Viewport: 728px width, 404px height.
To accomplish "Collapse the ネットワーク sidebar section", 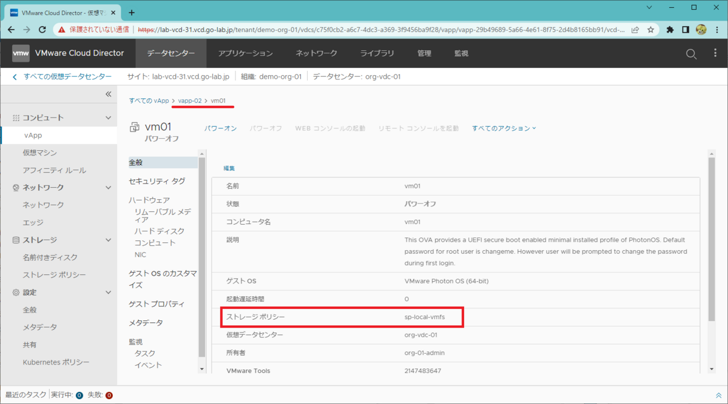I will 109,188.
